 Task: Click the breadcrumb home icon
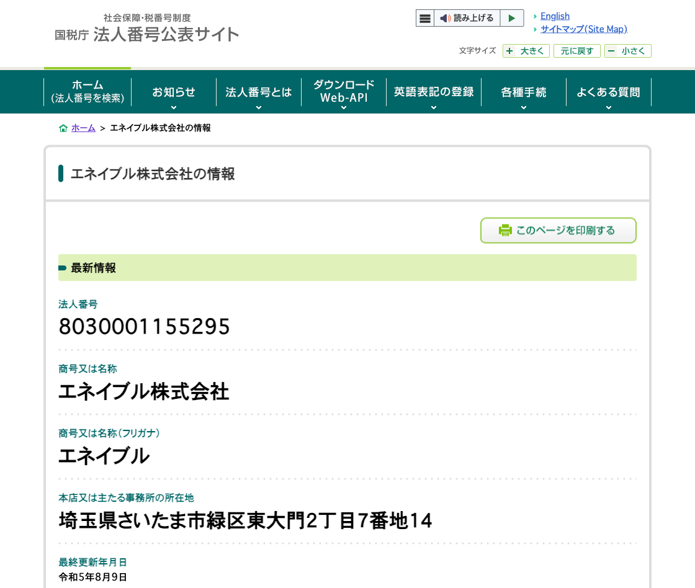click(63, 128)
